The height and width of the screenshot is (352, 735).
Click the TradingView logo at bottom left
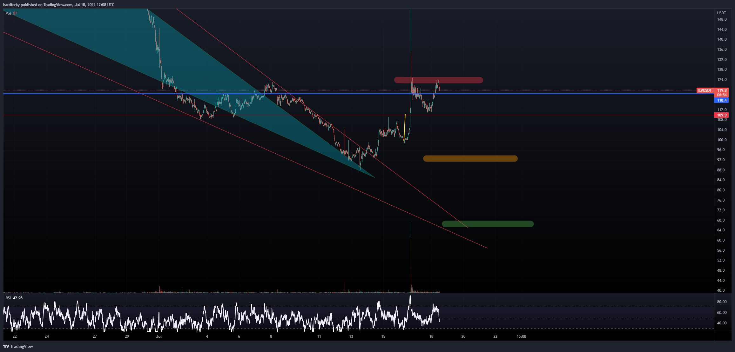pos(18,346)
